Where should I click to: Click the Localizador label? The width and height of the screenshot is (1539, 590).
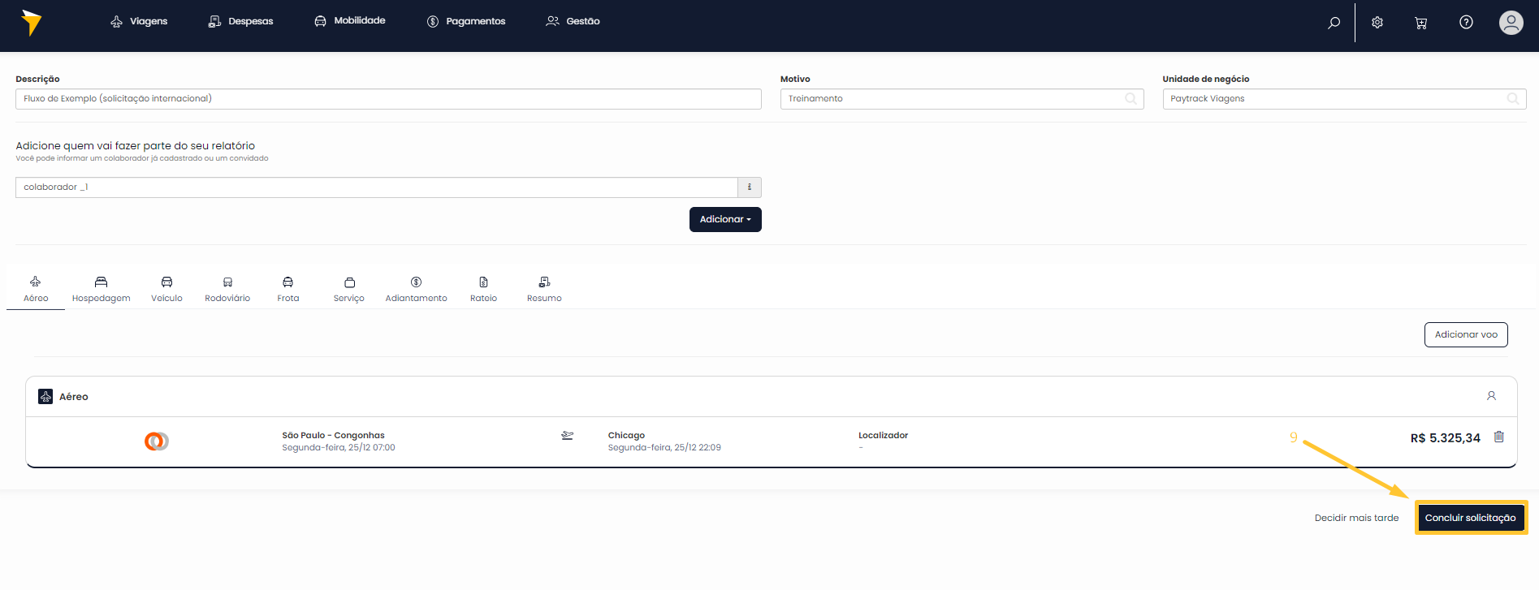[x=883, y=436]
